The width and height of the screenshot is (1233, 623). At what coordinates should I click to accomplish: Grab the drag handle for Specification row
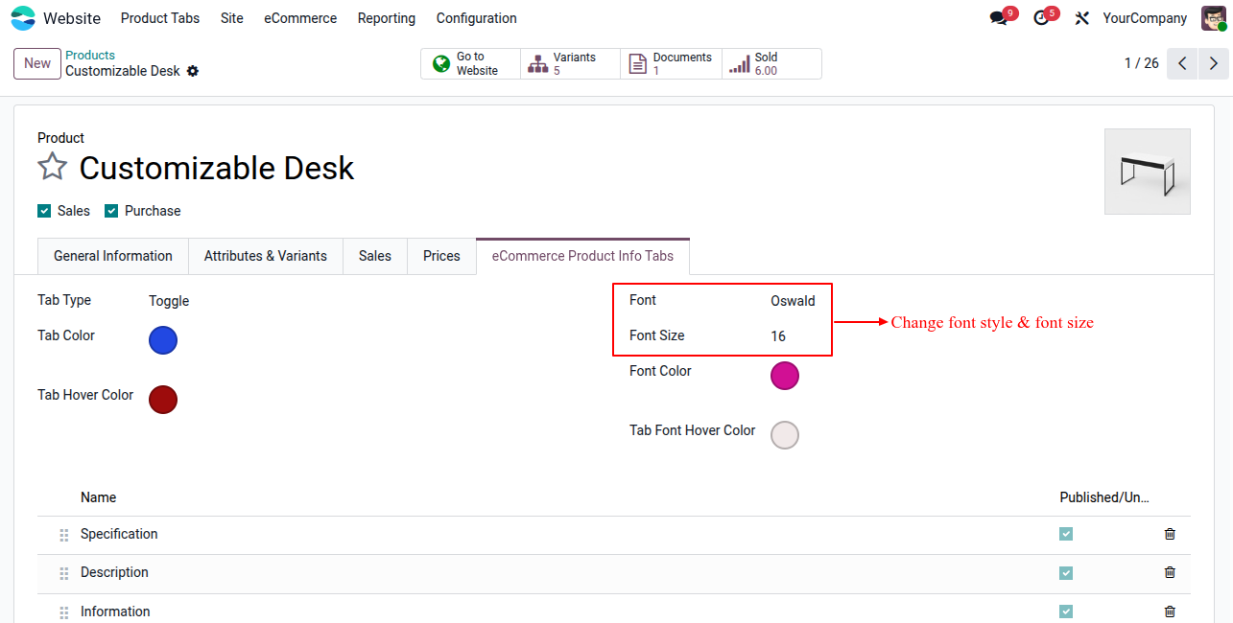[64, 535]
